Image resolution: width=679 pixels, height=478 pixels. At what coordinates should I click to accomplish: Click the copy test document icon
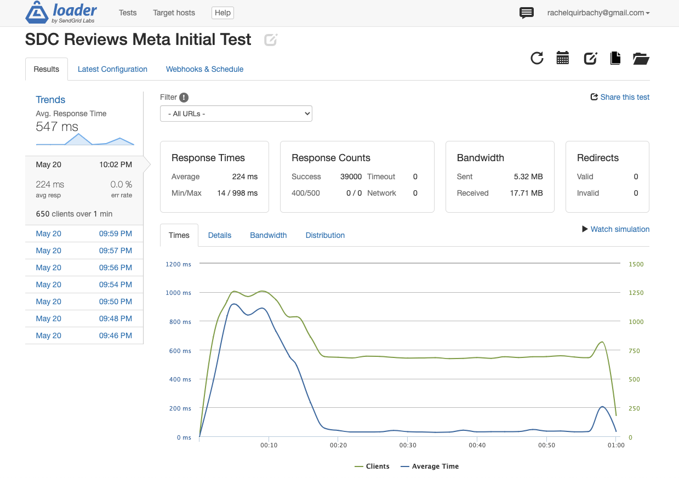point(615,58)
